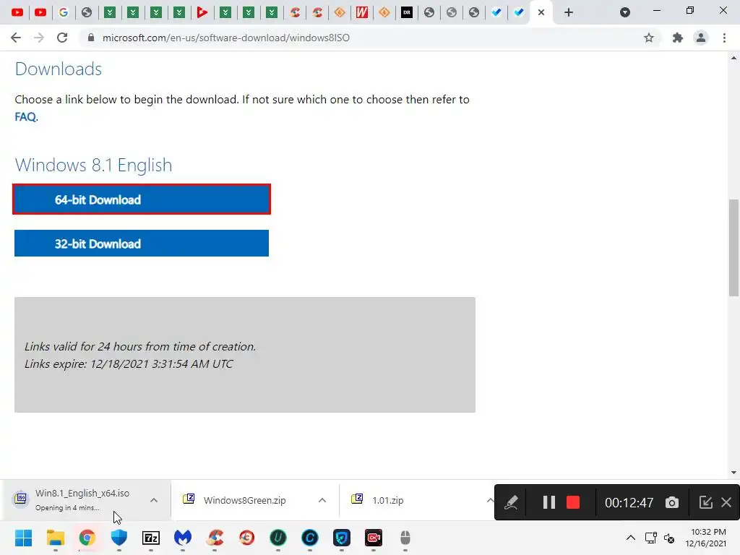Expand options for Windows8Green.zip download

pos(322,500)
